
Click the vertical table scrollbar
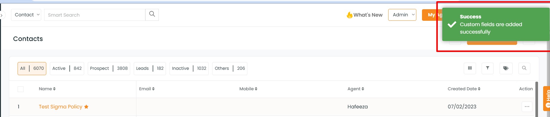coord(537,99)
